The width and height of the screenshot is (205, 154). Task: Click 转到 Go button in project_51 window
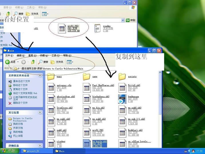pos(131,20)
